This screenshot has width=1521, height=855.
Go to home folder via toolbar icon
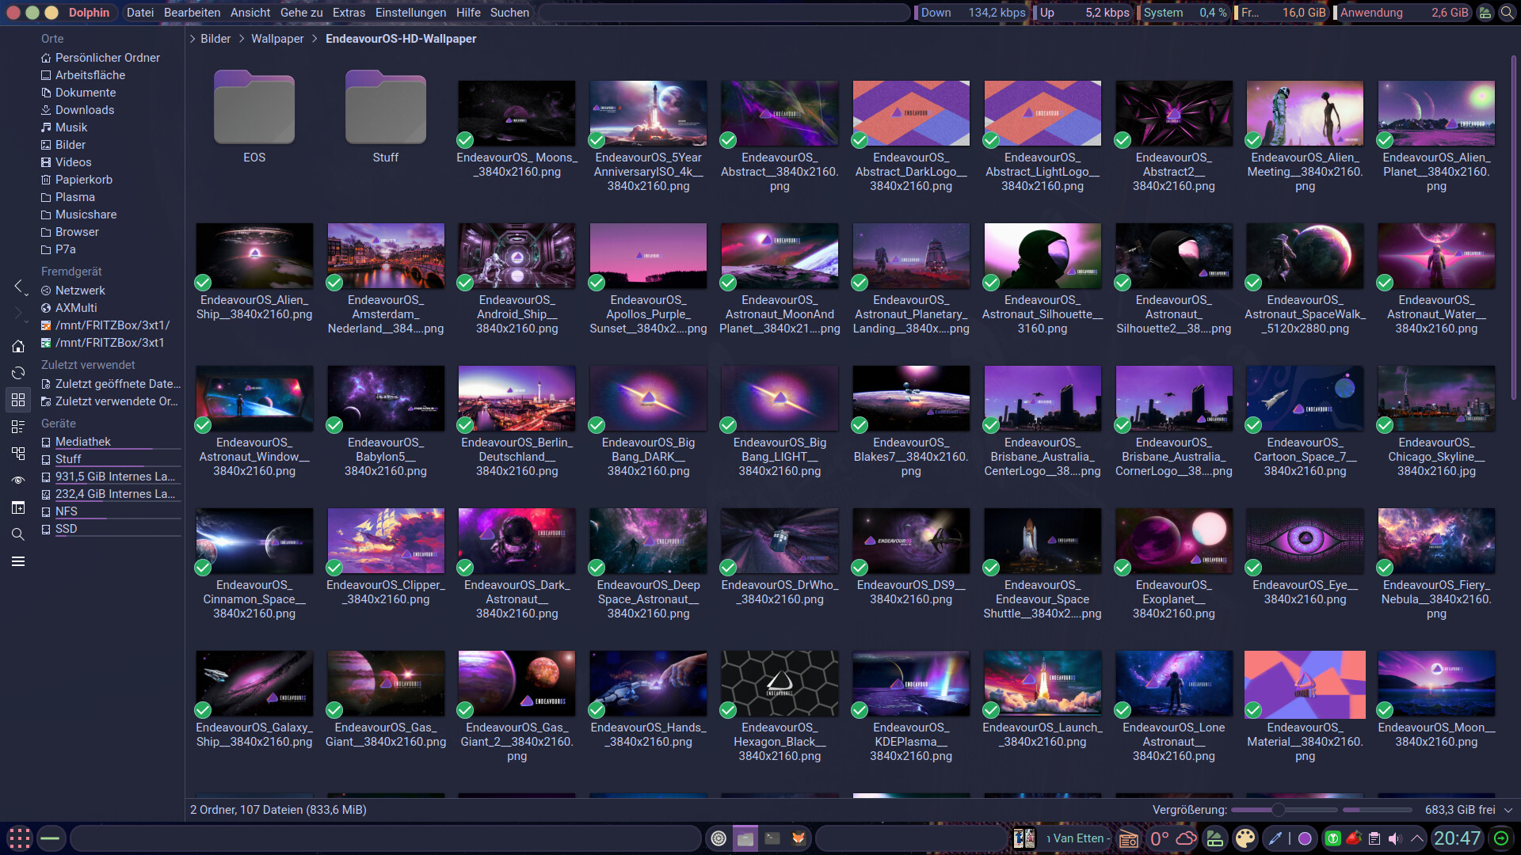click(x=18, y=346)
